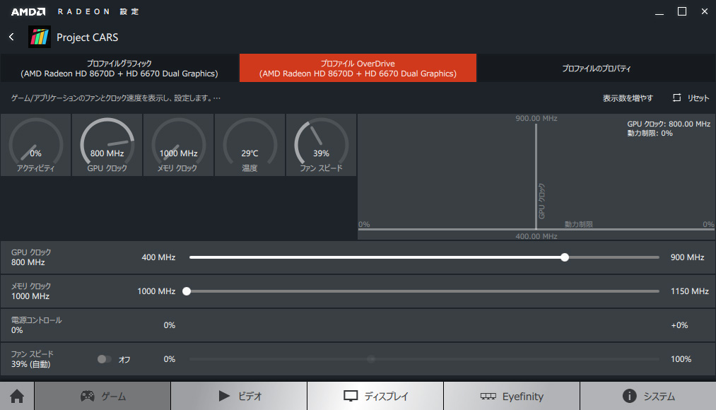Click the 電源コントロール 0% row label
This screenshot has height=410, width=716.
coord(37,324)
